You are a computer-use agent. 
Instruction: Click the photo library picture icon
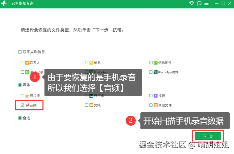(91, 96)
